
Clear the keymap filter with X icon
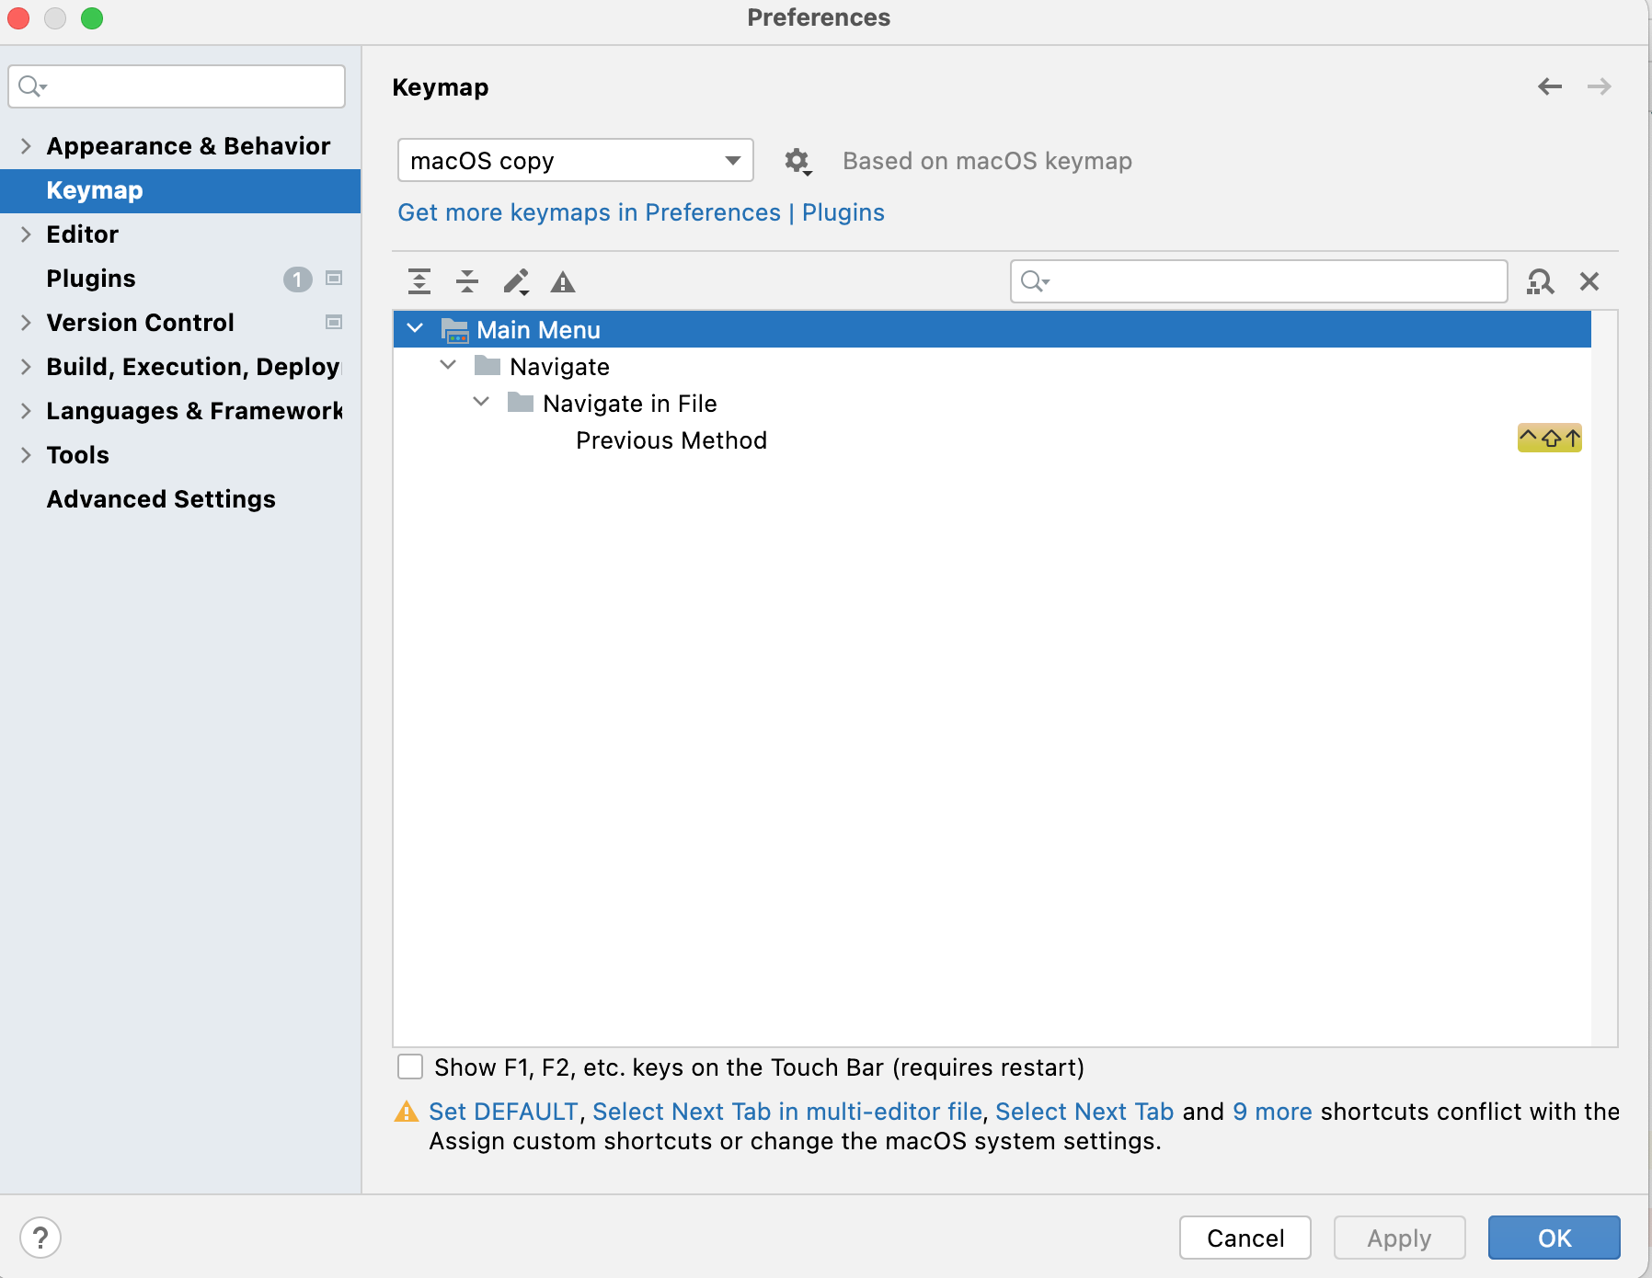1589,281
